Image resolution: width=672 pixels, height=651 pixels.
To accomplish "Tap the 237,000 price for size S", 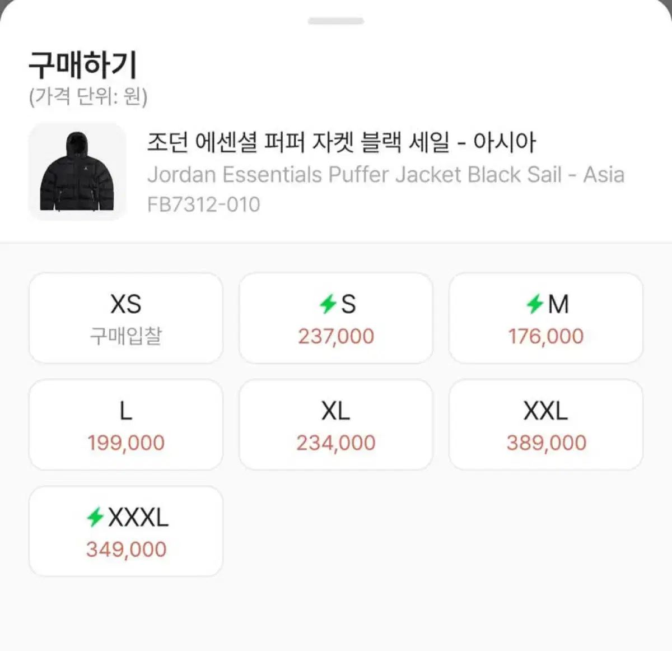I will tap(335, 336).
